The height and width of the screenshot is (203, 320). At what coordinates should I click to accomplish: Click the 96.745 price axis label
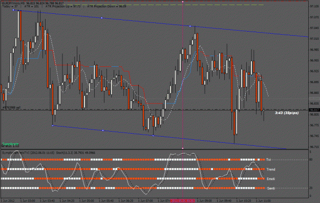point(314,136)
